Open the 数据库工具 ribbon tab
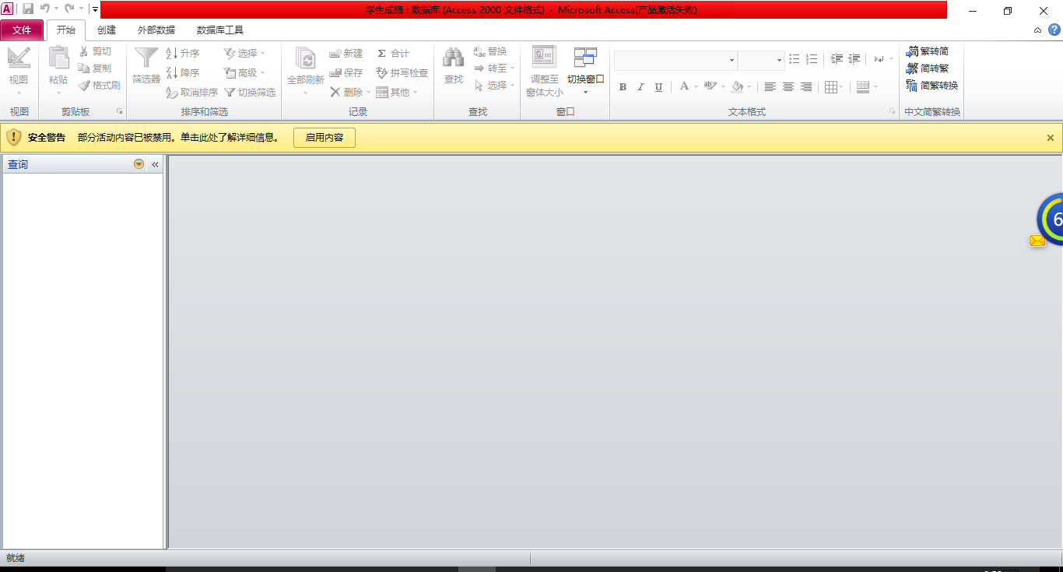 (x=220, y=30)
